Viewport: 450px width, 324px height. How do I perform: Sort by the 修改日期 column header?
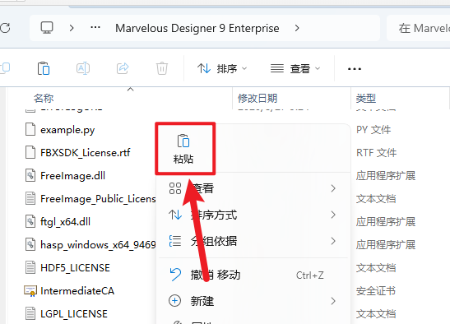coord(257,99)
